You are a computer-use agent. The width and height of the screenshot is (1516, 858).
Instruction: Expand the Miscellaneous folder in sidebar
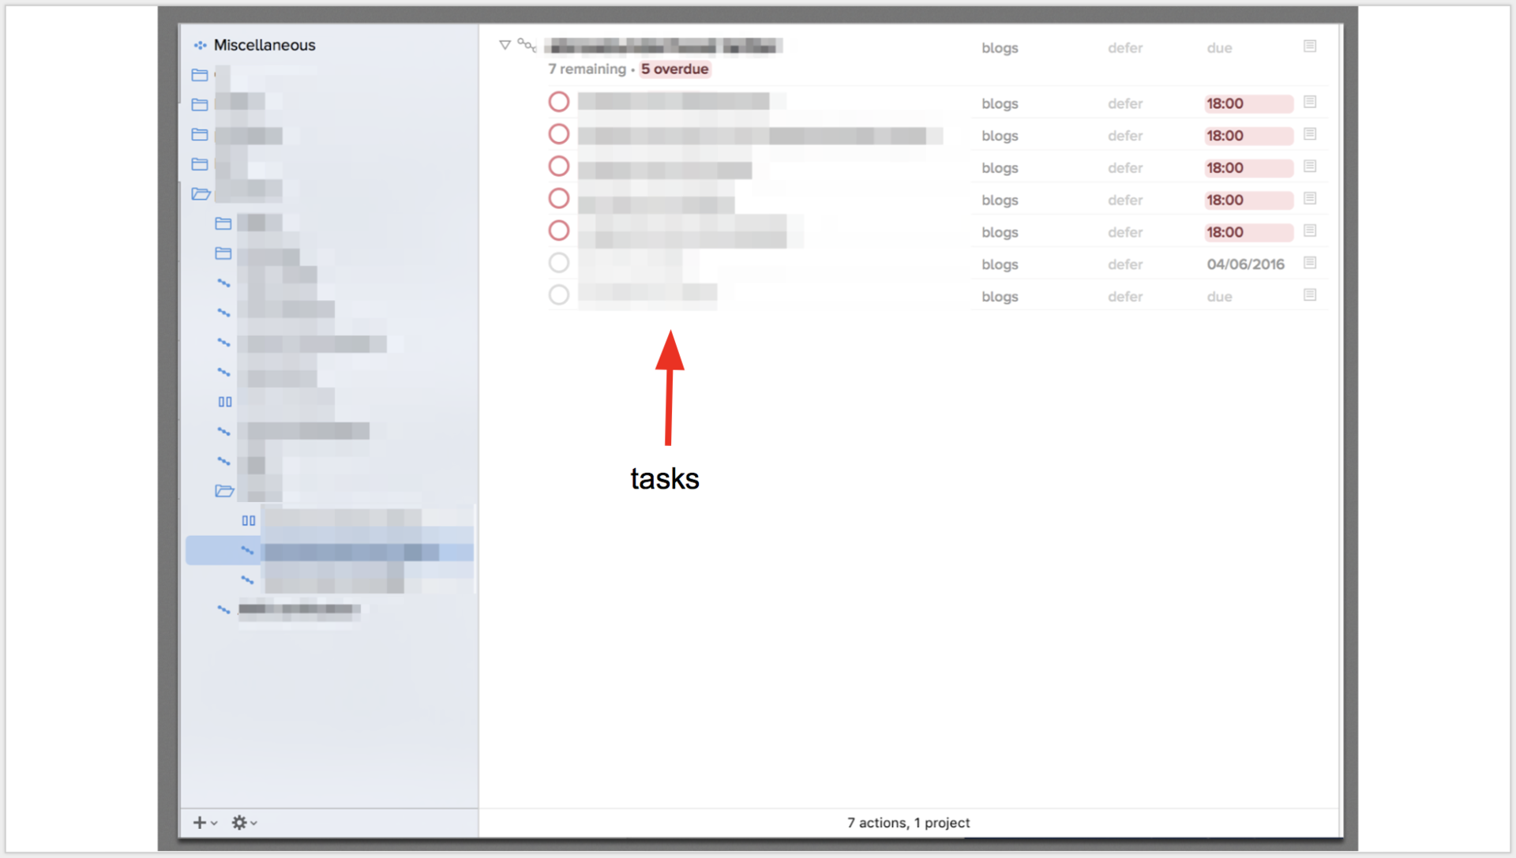click(x=264, y=43)
